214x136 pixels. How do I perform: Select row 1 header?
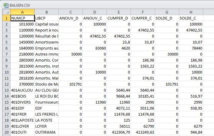point(7,18)
